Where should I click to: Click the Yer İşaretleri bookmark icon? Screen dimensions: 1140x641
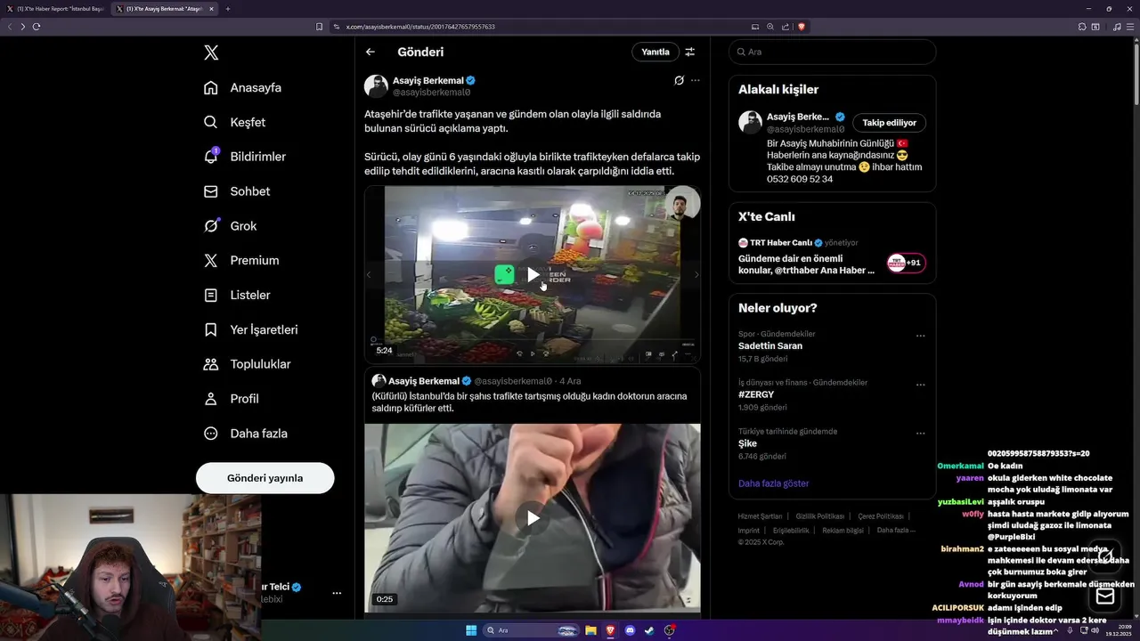click(211, 329)
